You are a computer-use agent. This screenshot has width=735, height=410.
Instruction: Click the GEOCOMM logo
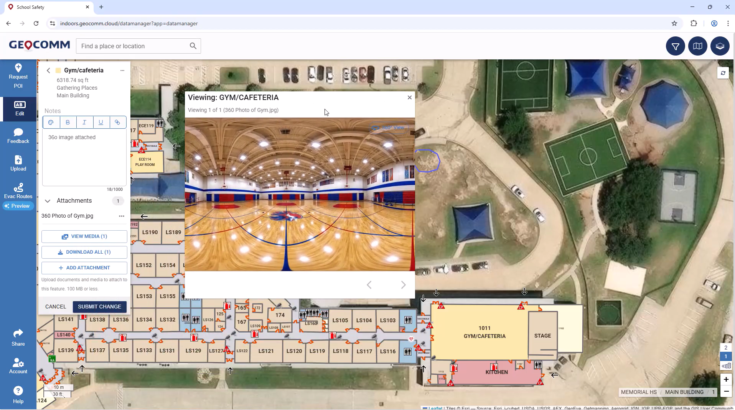pyautogui.click(x=40, y=45)
